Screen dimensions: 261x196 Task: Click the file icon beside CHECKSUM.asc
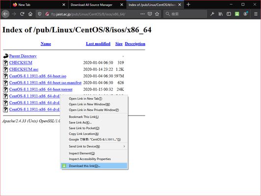tap(5, 69)
